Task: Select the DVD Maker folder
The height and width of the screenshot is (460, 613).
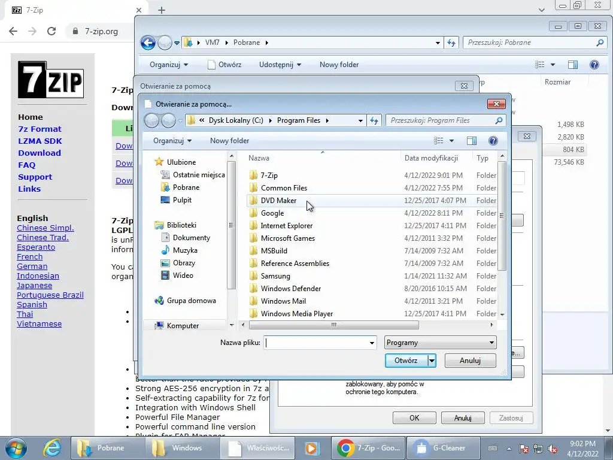Action: 278,200
